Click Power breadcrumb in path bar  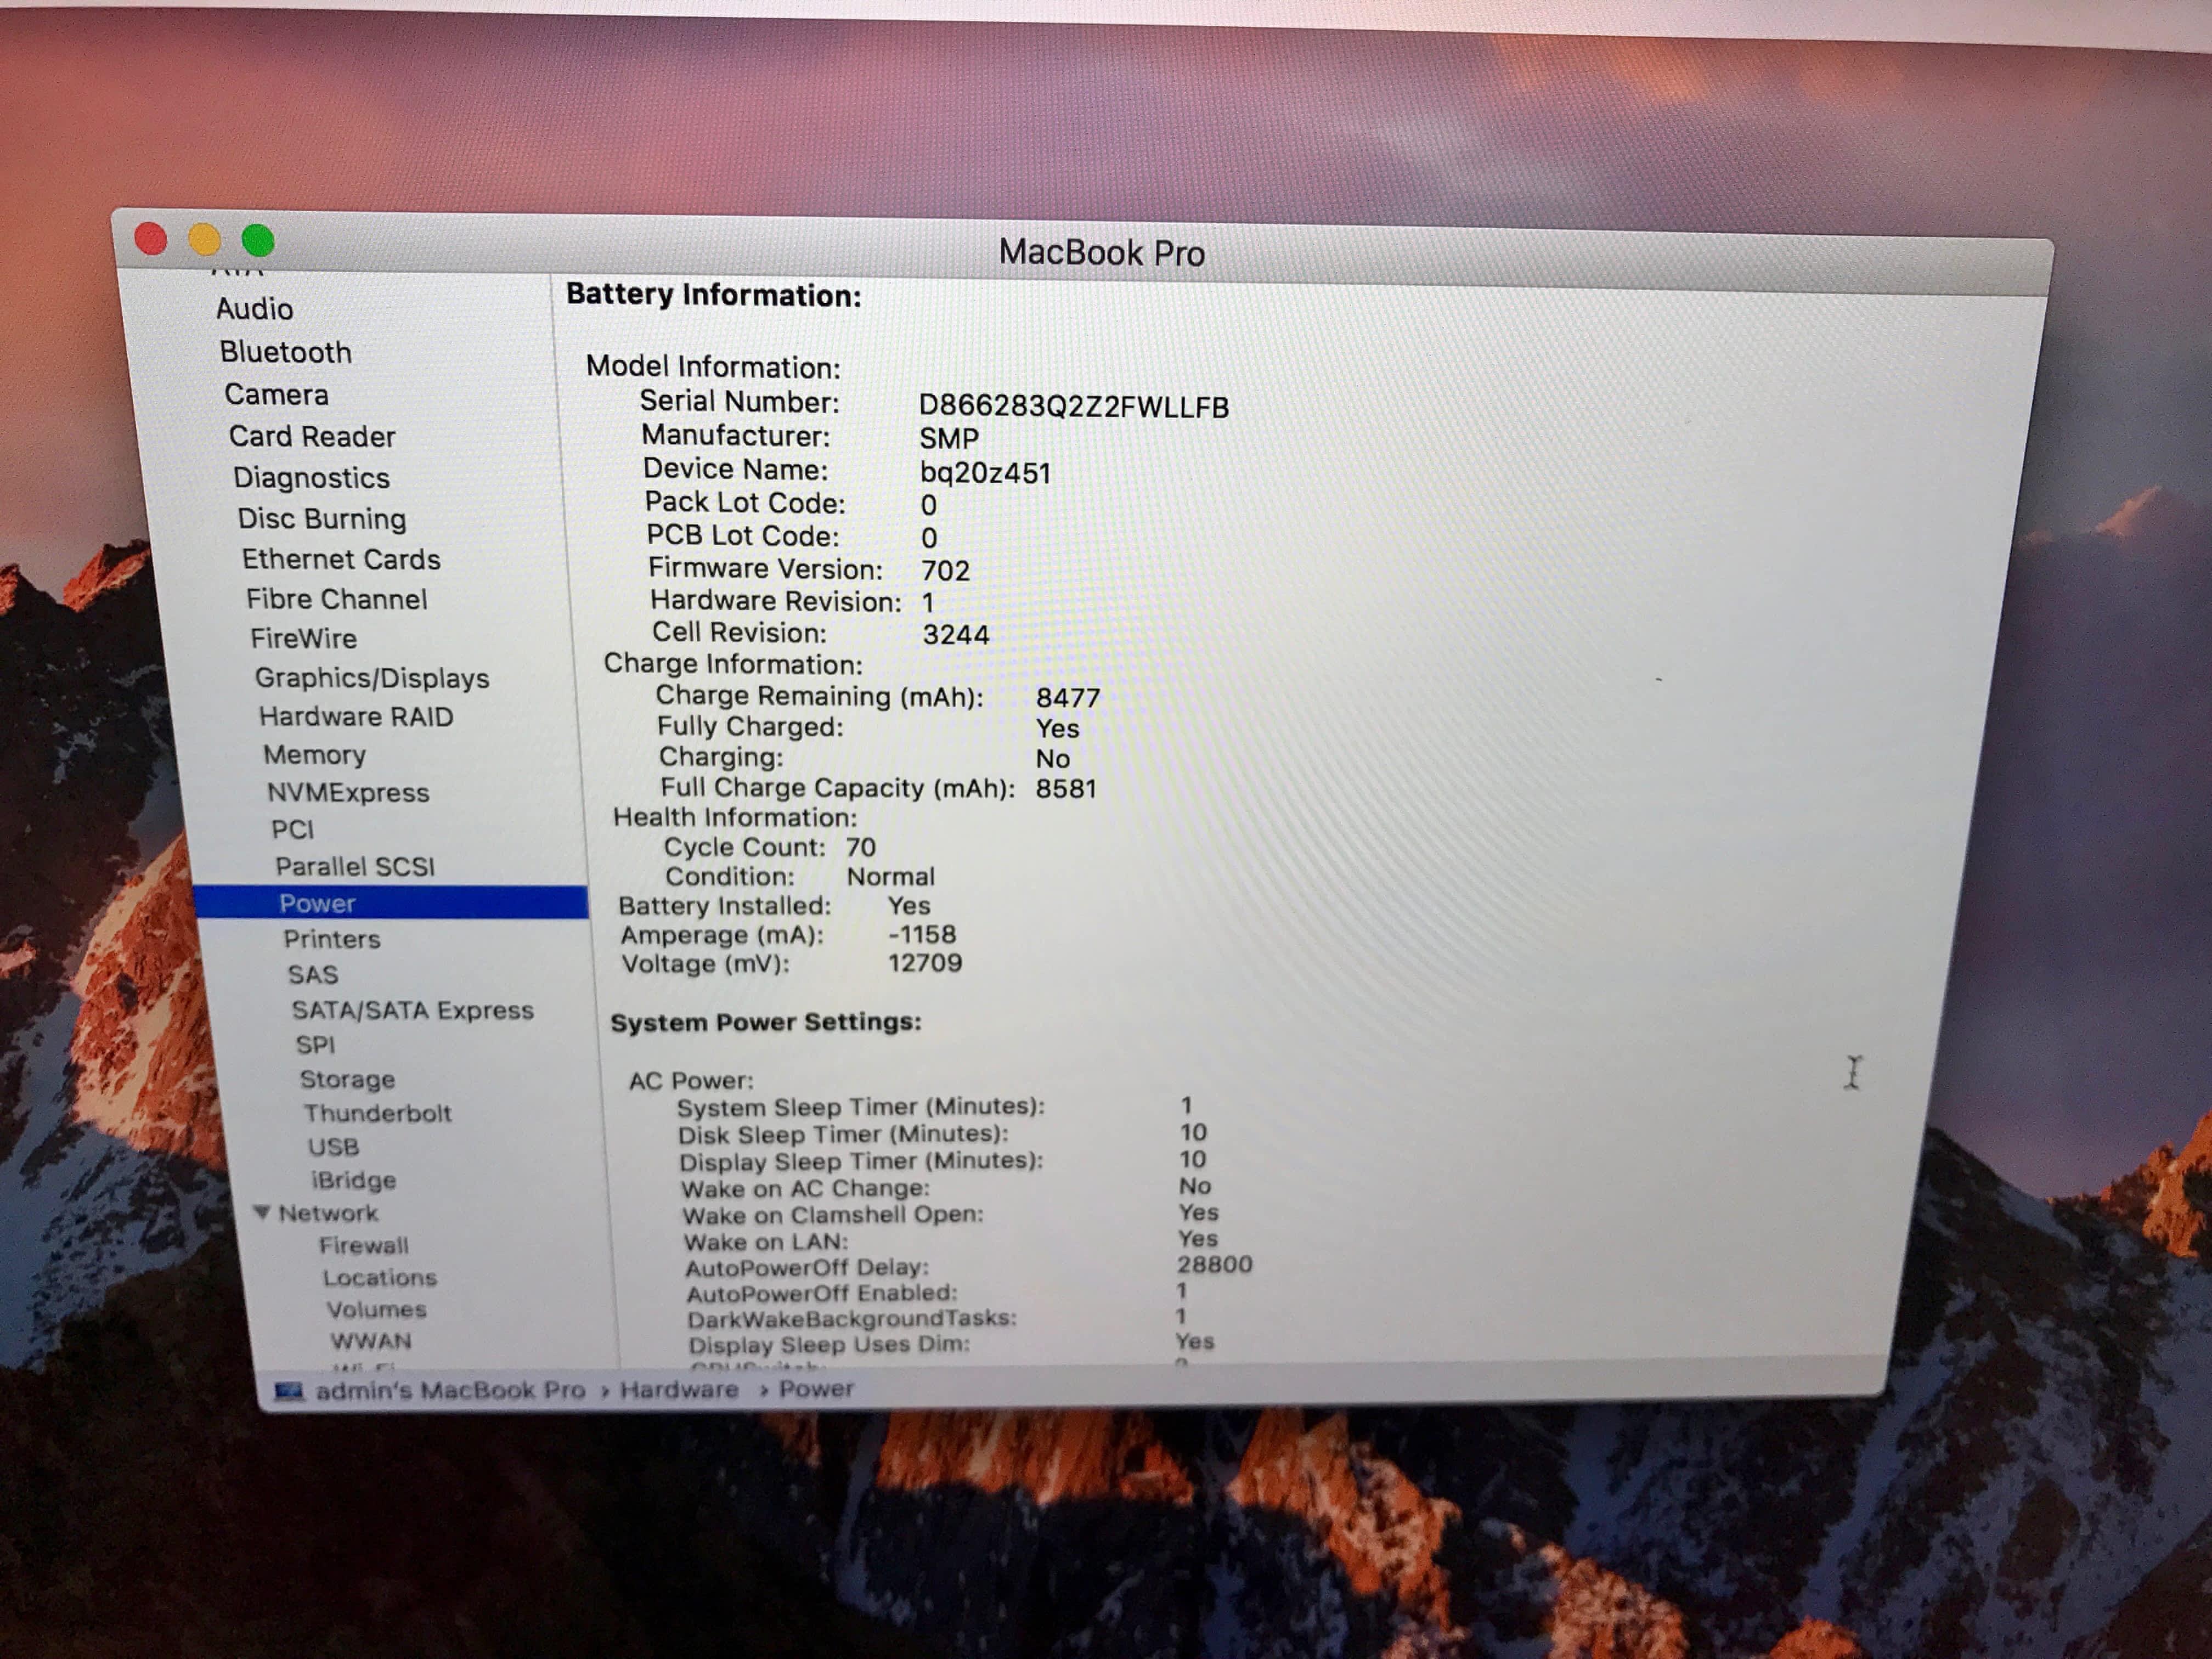pyautogui.click(x=816, y=1389)
